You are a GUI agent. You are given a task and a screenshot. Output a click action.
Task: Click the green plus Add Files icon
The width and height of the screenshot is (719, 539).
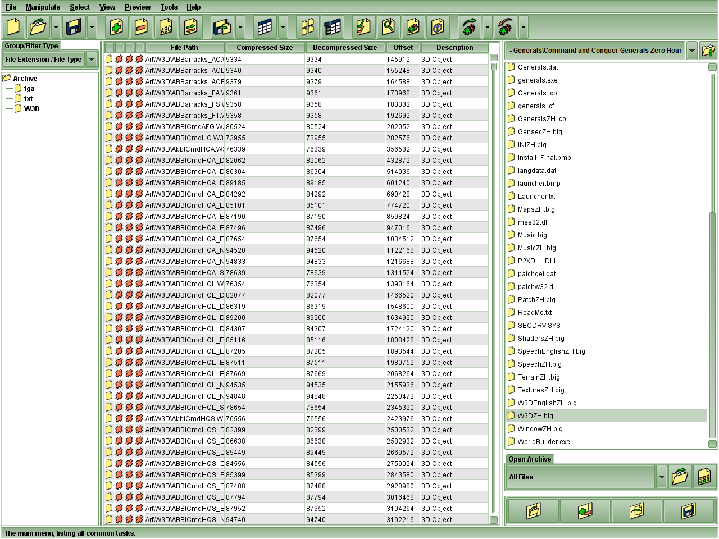(116, 26)
